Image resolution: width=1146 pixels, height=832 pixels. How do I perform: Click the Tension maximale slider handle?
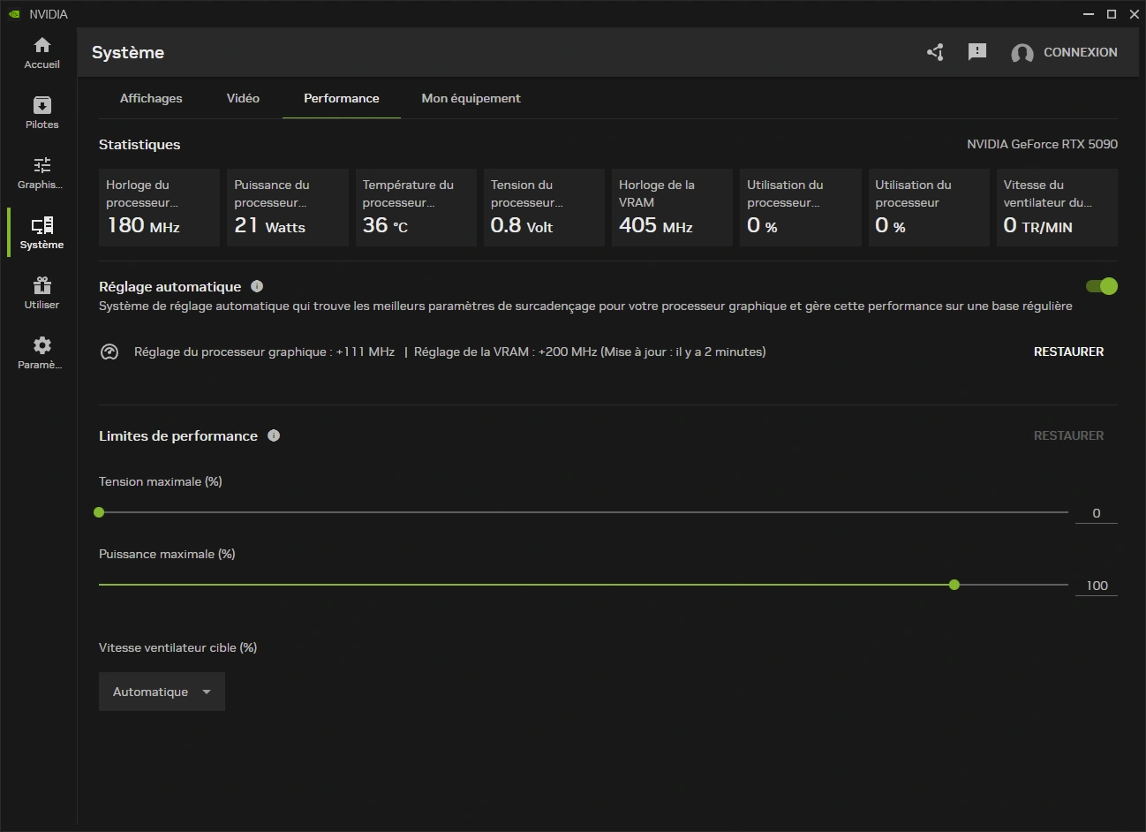tap(99, 512)
